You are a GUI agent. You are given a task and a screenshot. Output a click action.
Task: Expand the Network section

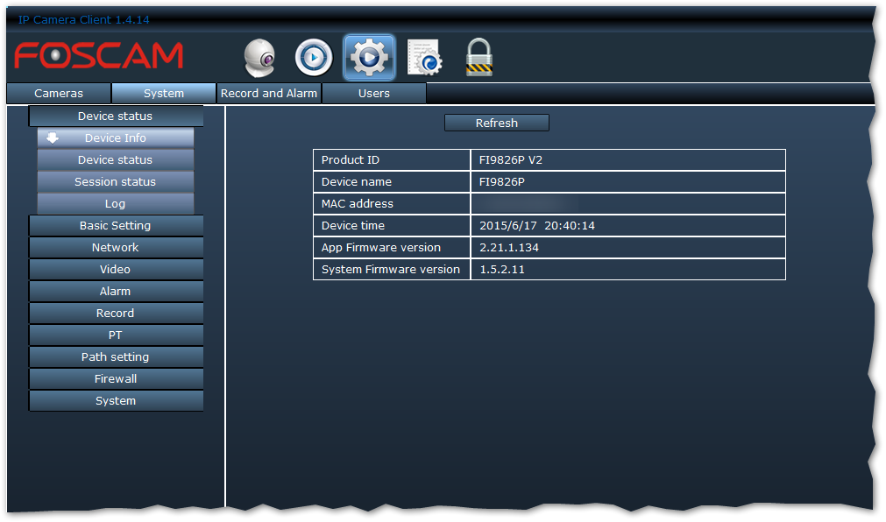[x=116, y=248]
